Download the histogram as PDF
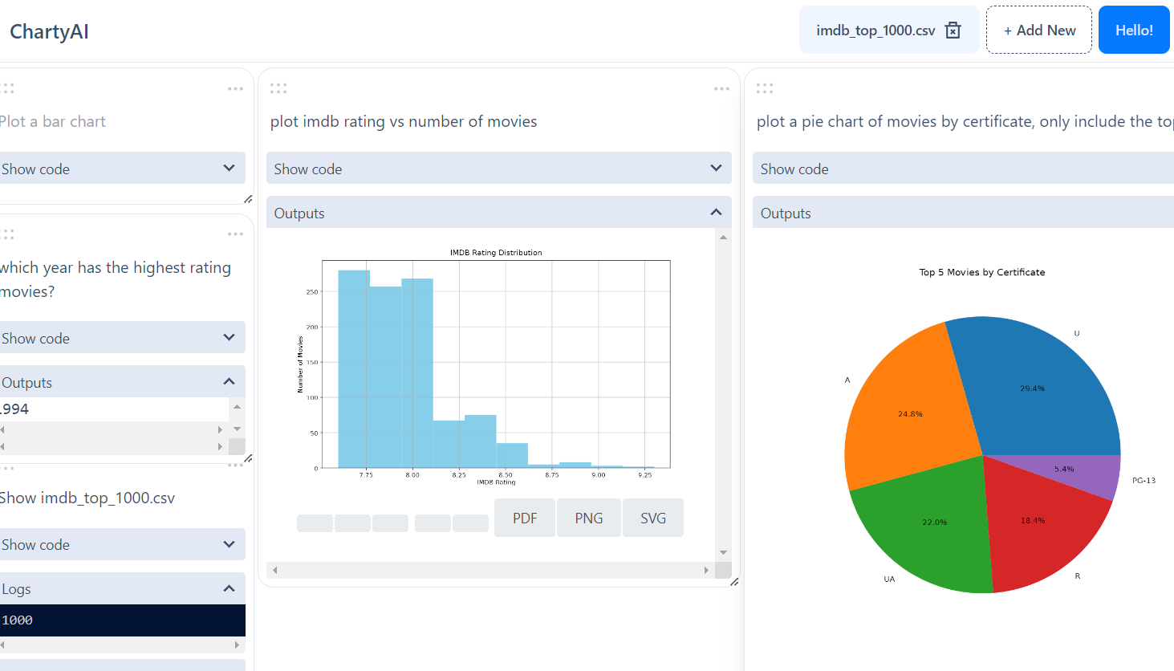This screenshot has width=1174, height=671. [525, 518]
